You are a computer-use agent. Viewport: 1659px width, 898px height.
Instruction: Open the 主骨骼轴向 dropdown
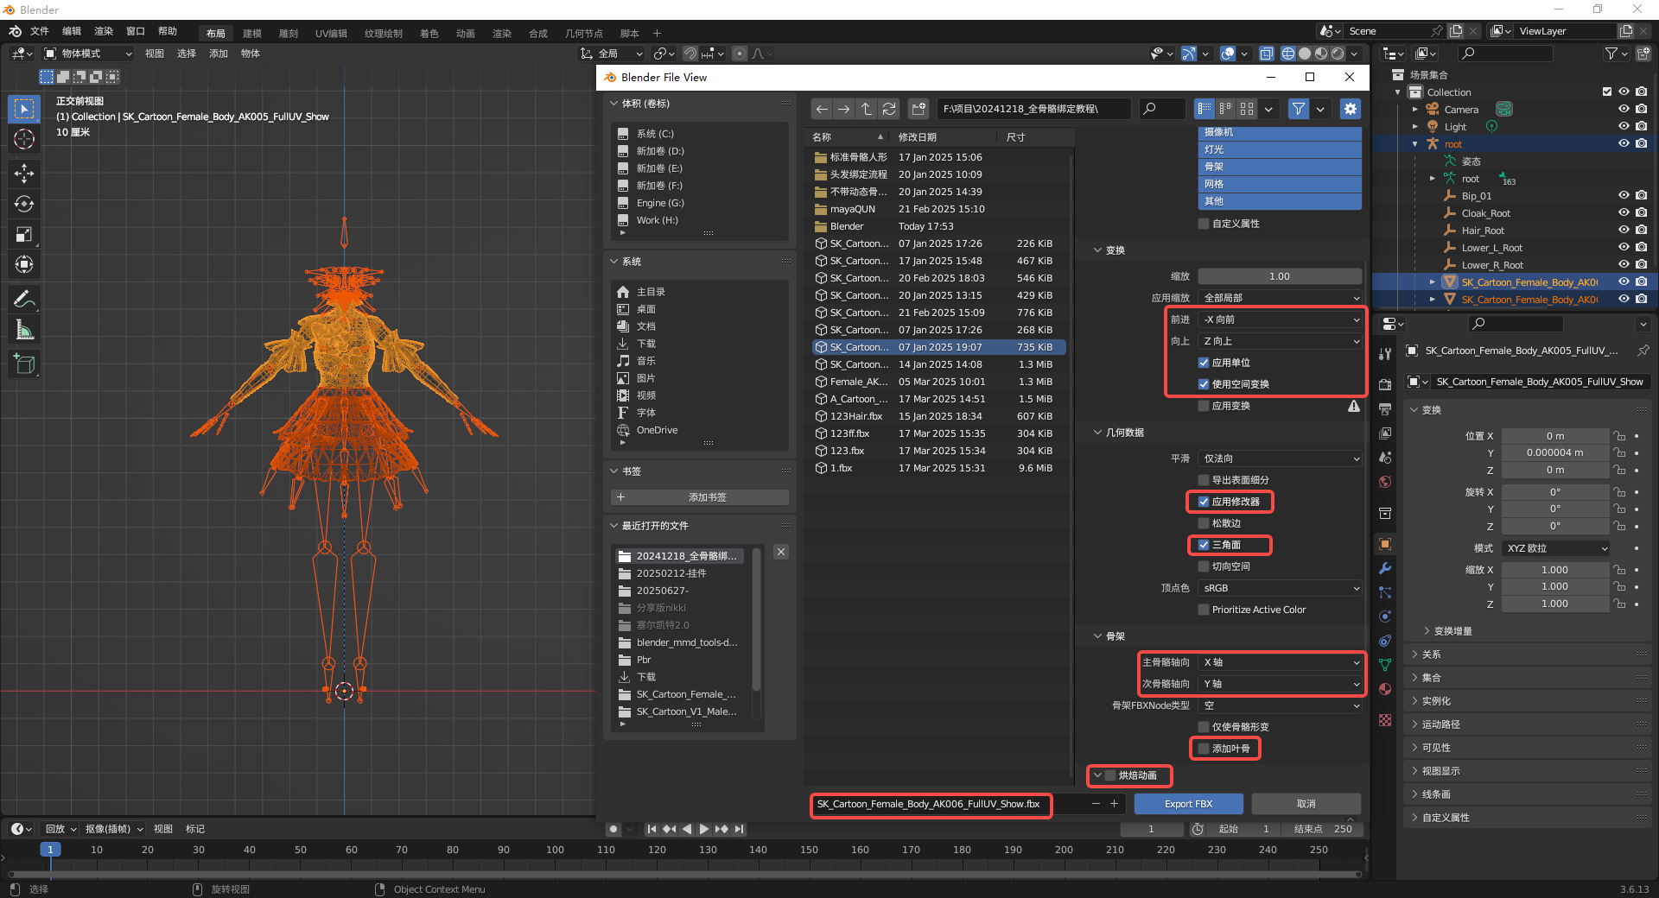coord(1280,662)
